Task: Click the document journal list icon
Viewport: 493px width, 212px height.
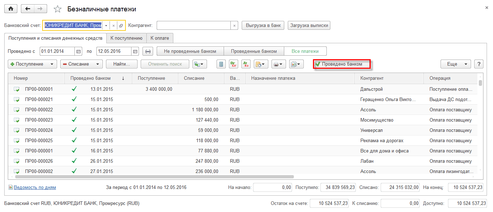Action: pyautogui.click(x=222, y=64)
